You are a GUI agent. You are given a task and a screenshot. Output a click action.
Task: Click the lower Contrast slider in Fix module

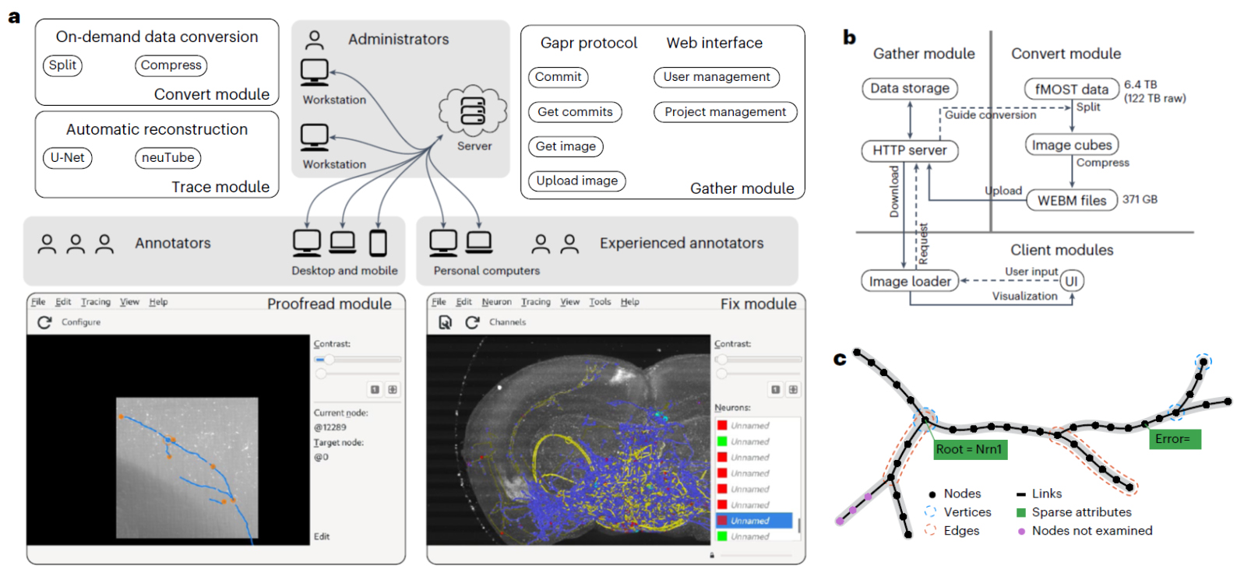[x=758, y=374]
